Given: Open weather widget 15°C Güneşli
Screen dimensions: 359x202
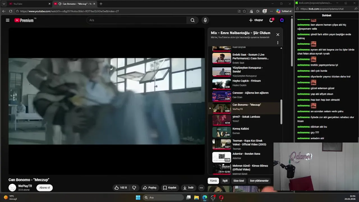Looking at the screenshot, I should coord(10,198).
